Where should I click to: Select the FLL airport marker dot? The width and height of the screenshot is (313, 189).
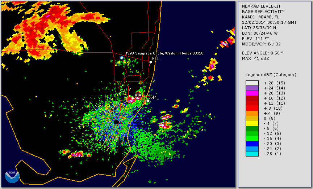[x=150, y=62]
